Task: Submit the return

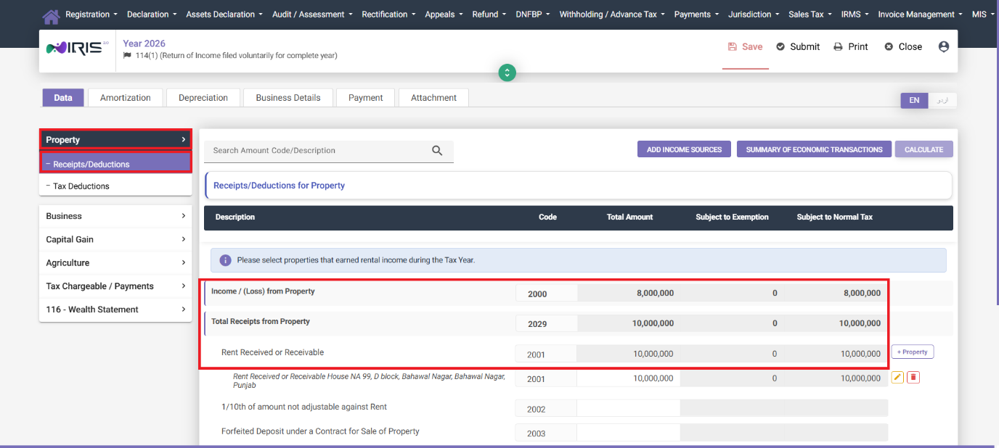Action: coord(798,46)
